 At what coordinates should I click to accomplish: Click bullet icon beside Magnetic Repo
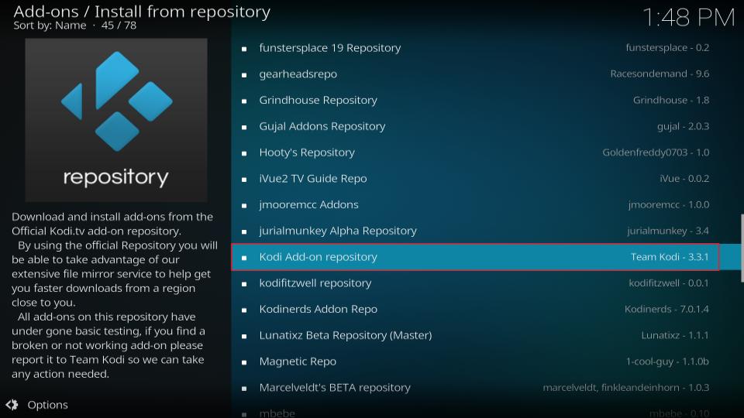click(244, 362)
